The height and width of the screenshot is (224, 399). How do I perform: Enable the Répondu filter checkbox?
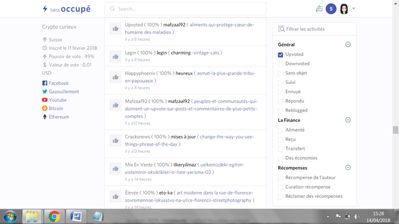click(281, 101)
